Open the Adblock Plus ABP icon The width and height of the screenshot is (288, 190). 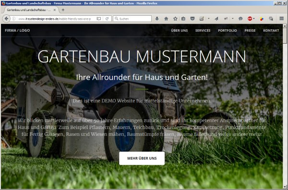pyautogui.click(x=250, y=19)
